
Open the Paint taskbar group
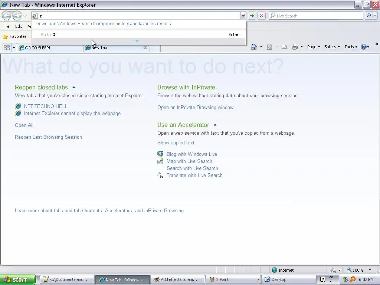coord(233,279)
